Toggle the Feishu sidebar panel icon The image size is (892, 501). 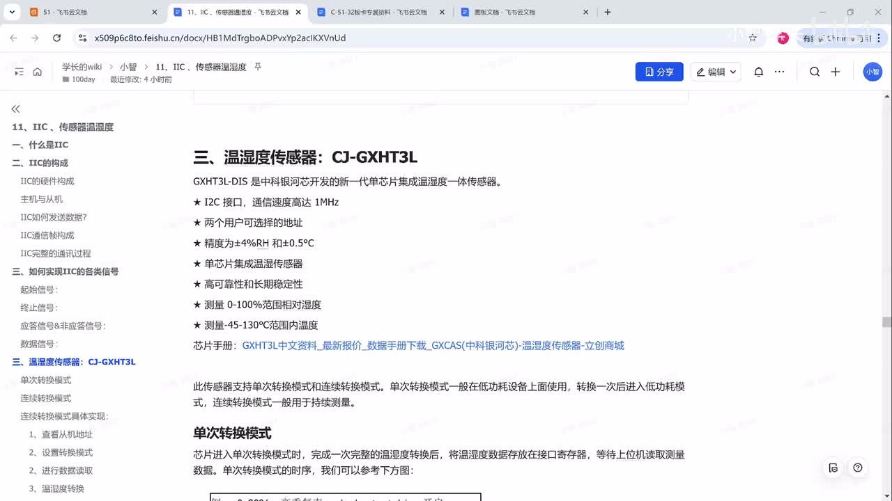[x=19, y=72]
